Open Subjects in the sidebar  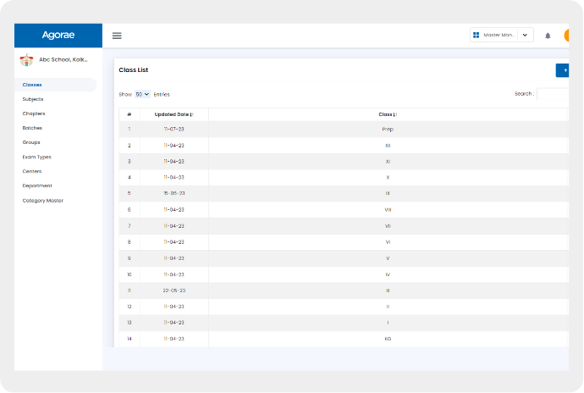33,99
